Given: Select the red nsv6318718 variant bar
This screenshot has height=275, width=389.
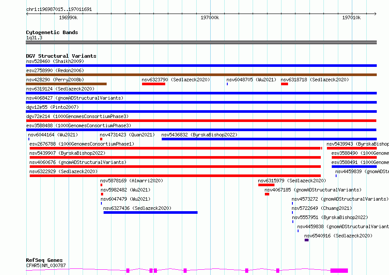Looking at the screenshot, I should pyautogui.click(x=285, y=84).
